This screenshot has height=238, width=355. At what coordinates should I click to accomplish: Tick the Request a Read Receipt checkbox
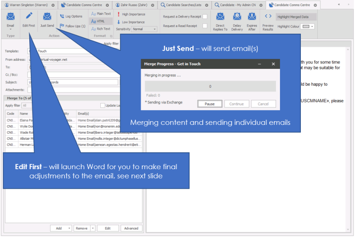click(205, 26)
